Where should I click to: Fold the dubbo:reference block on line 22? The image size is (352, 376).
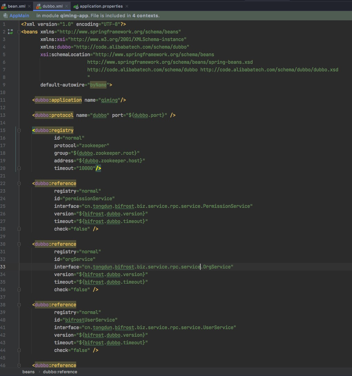19,183
